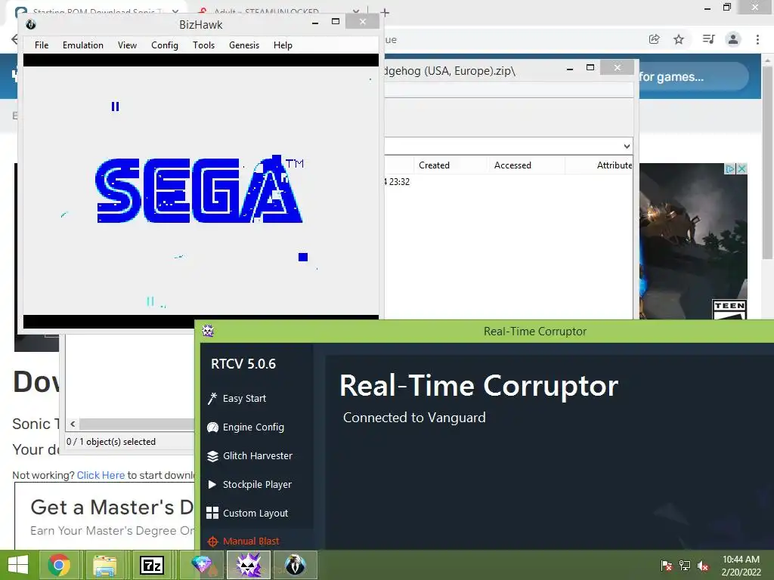The height and width of the screenshot is (580, 774).
Task: Open a new Chrome tab
Action: pos(385,12)
